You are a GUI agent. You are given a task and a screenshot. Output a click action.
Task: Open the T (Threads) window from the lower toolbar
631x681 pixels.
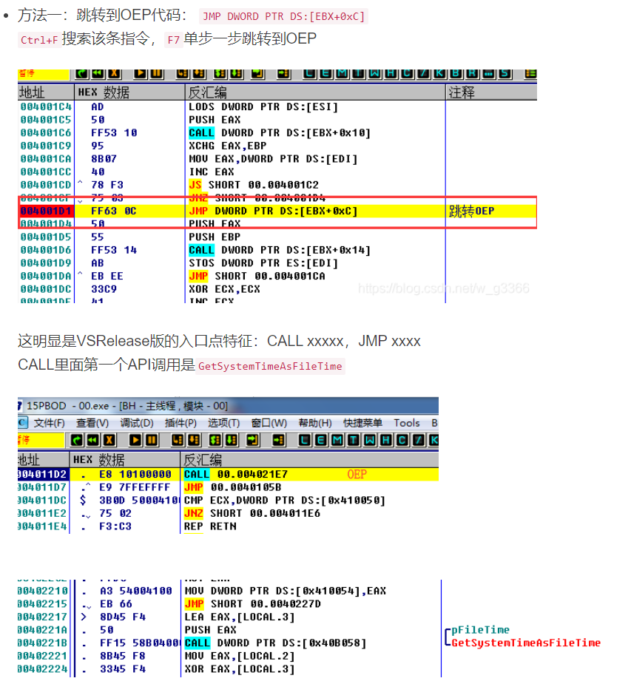(354, 441)
